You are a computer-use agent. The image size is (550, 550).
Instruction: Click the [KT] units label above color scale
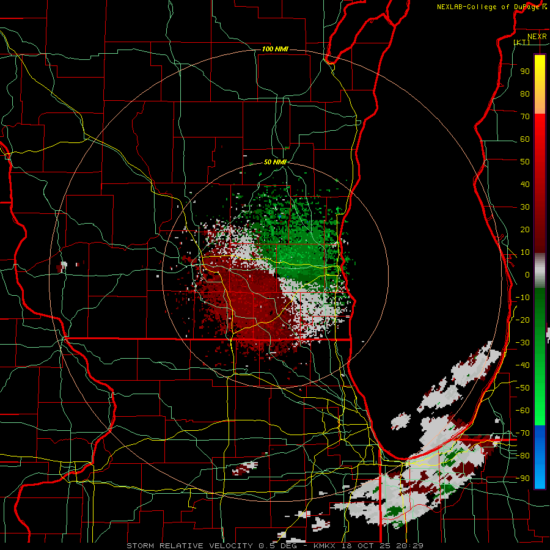[522, 42]
